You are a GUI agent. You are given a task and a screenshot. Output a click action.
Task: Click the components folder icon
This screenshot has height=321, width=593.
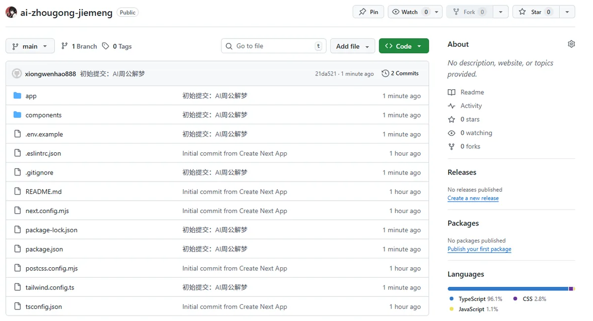(x=17, y=115)
